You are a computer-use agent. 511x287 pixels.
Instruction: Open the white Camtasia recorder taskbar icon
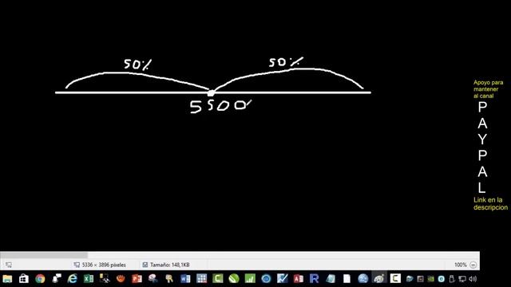(x=395, y=279)
